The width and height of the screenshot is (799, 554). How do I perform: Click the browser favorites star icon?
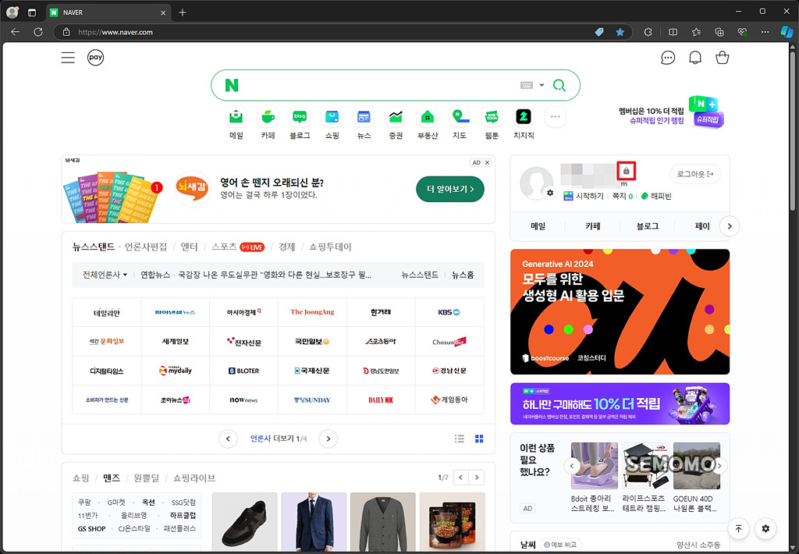[x=620, y=31]
